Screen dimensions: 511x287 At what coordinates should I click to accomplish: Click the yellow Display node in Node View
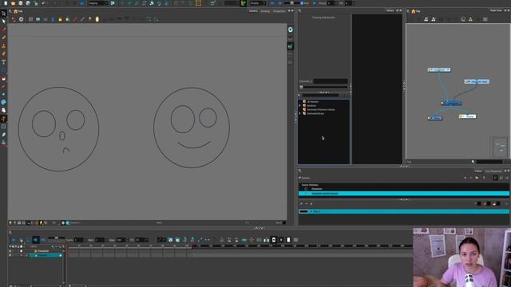(468, 116)
